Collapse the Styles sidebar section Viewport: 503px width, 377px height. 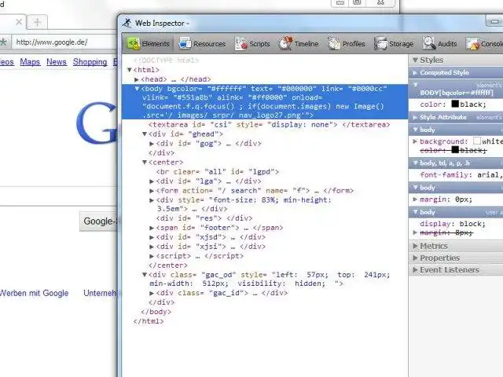[416, 60]
